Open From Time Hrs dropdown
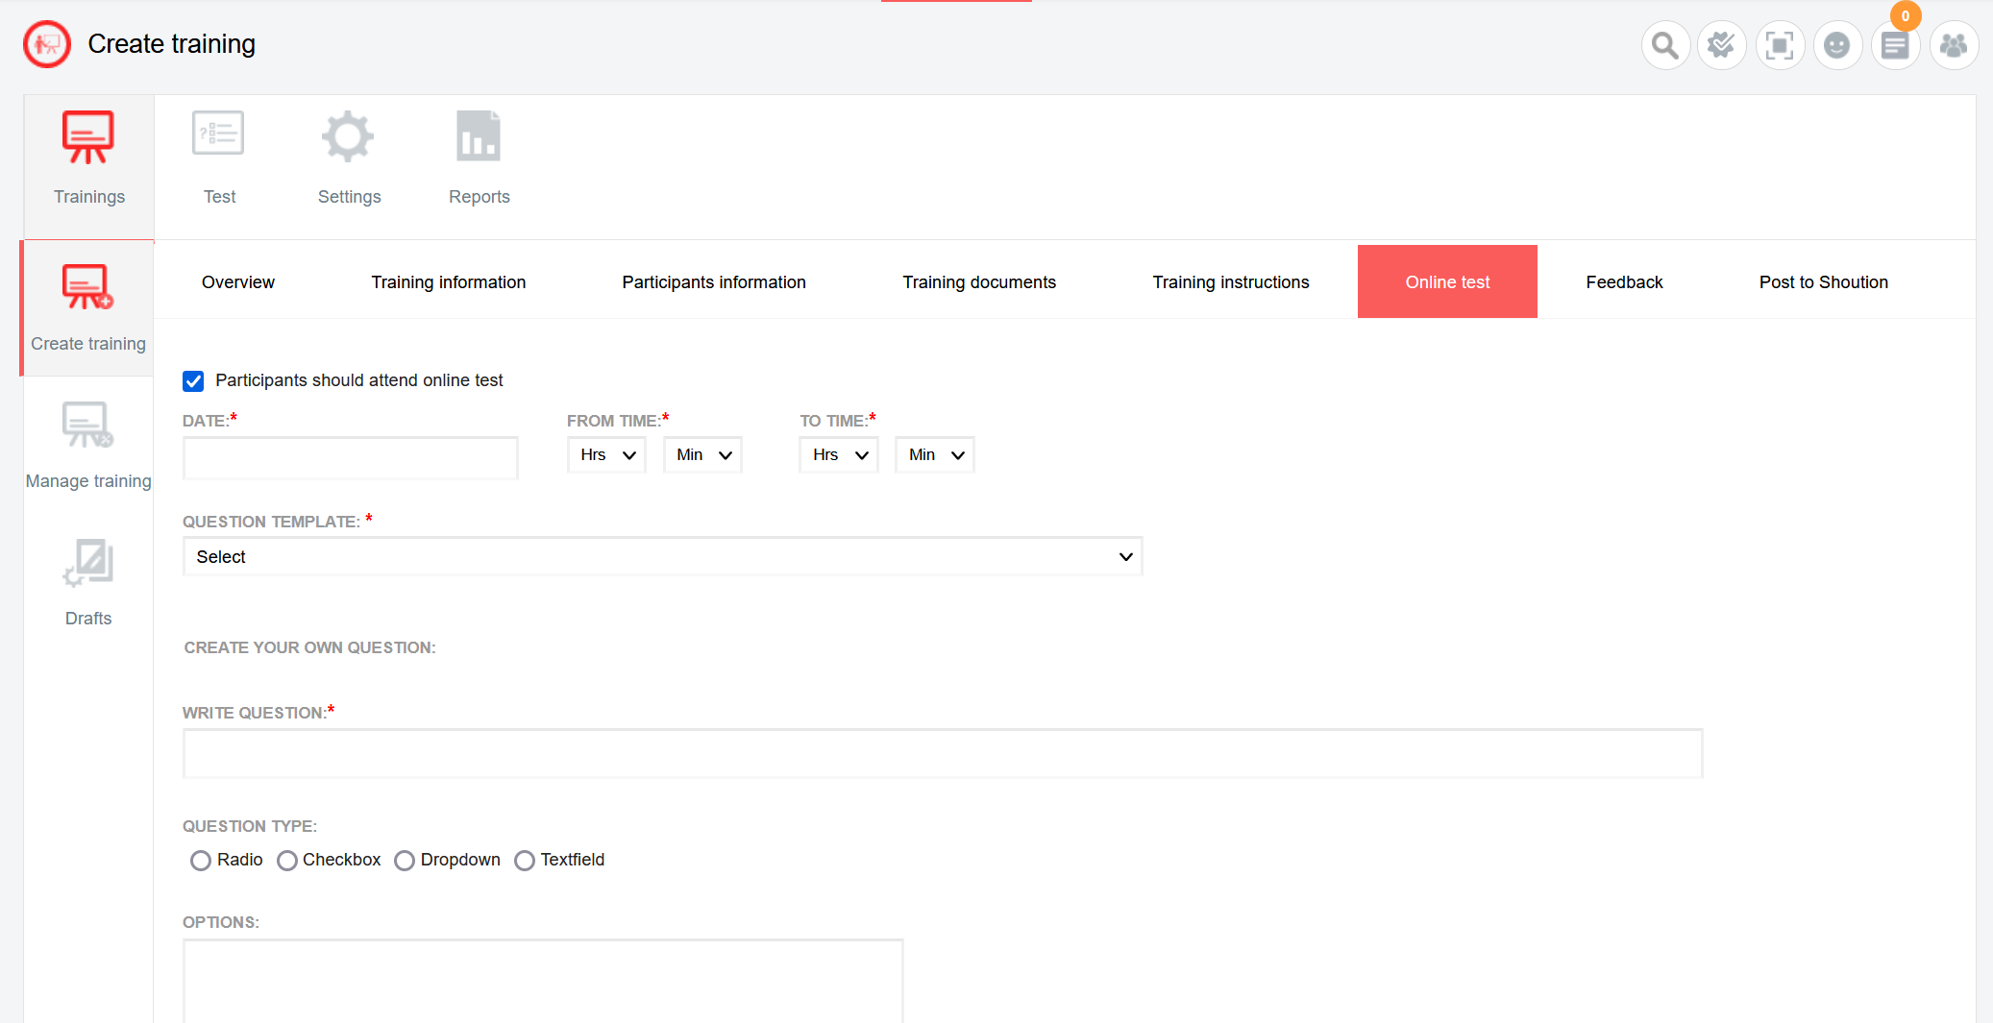The width and height of the screenshot is (1993, 1023). [606, 455]
